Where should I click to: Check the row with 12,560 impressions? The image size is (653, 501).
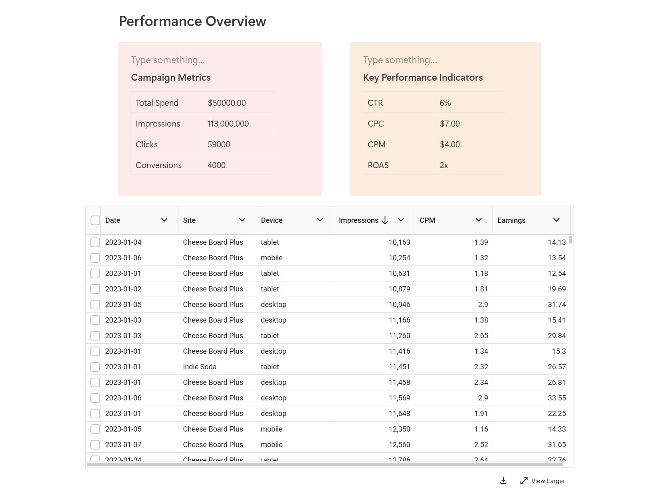(x=95, y=445)
